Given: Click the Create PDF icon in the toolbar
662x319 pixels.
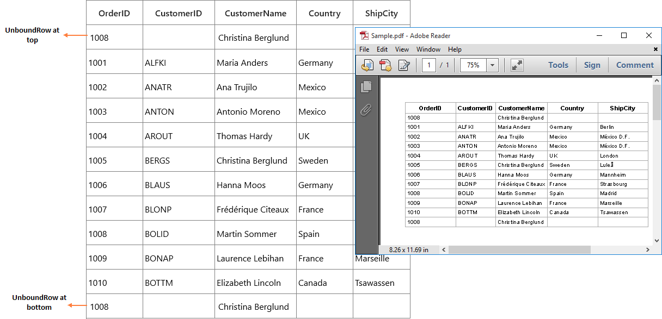Looking at the screenshot, I should tap(385, 65).
